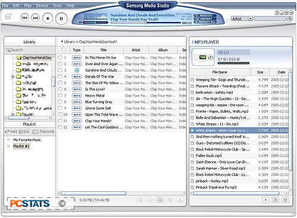
Task: Select Fallen Souls.mp3 on device
Action: tap(239, 156)
